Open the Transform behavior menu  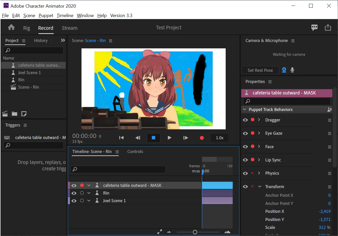click(x=330, y=187)
